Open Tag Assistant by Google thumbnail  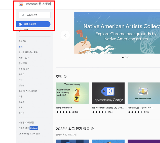[108, 93]
